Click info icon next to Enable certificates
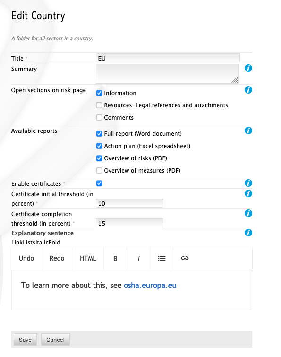The width and height of the screenshot is (281, 357). (x=248, y=183)
